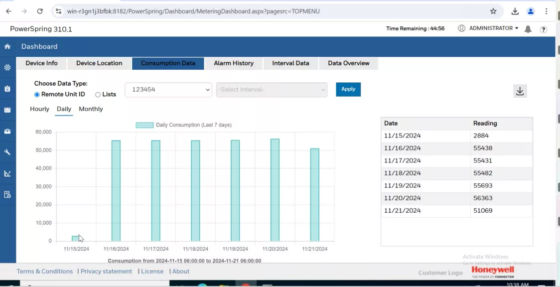The image size is (560, 287).
Task: Switch to the Monthly view tab
Action: [x=91, y=109]
